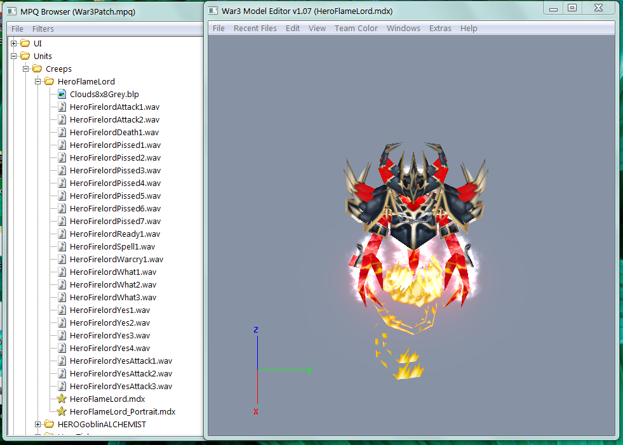Viewport: 623px width, 445px height.
Task: Select HeroFirelordYes3.wav in the tree
Action: coord(110,336)
